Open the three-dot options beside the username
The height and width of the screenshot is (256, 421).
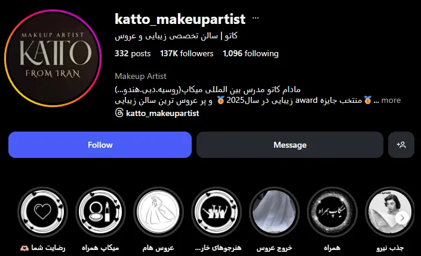(x=256, y=19)
